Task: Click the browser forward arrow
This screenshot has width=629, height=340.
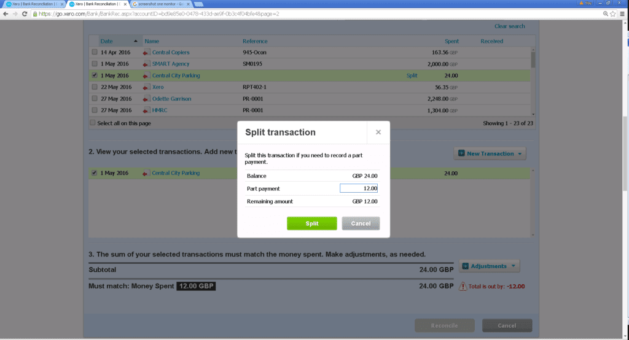Action: pyautogui.click(x=15, y=14)
